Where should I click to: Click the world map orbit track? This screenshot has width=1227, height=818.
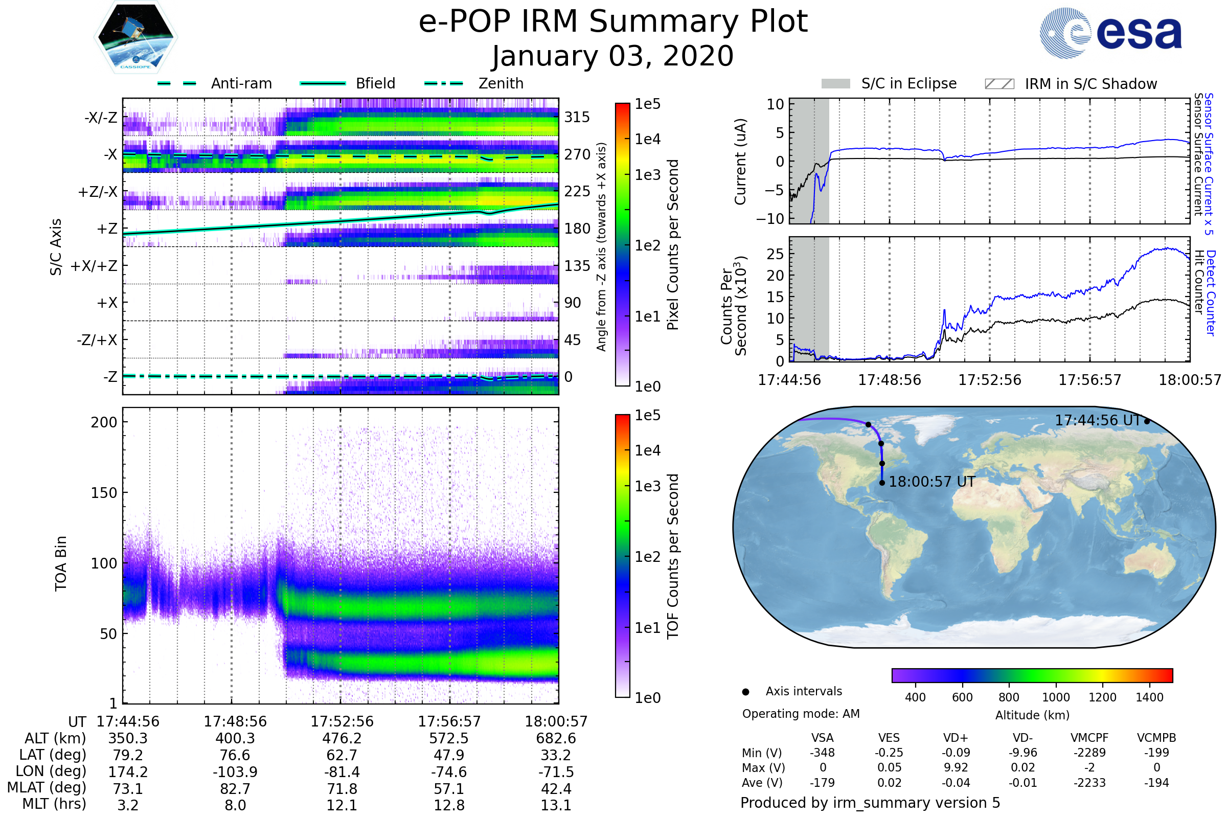[881, 454]
